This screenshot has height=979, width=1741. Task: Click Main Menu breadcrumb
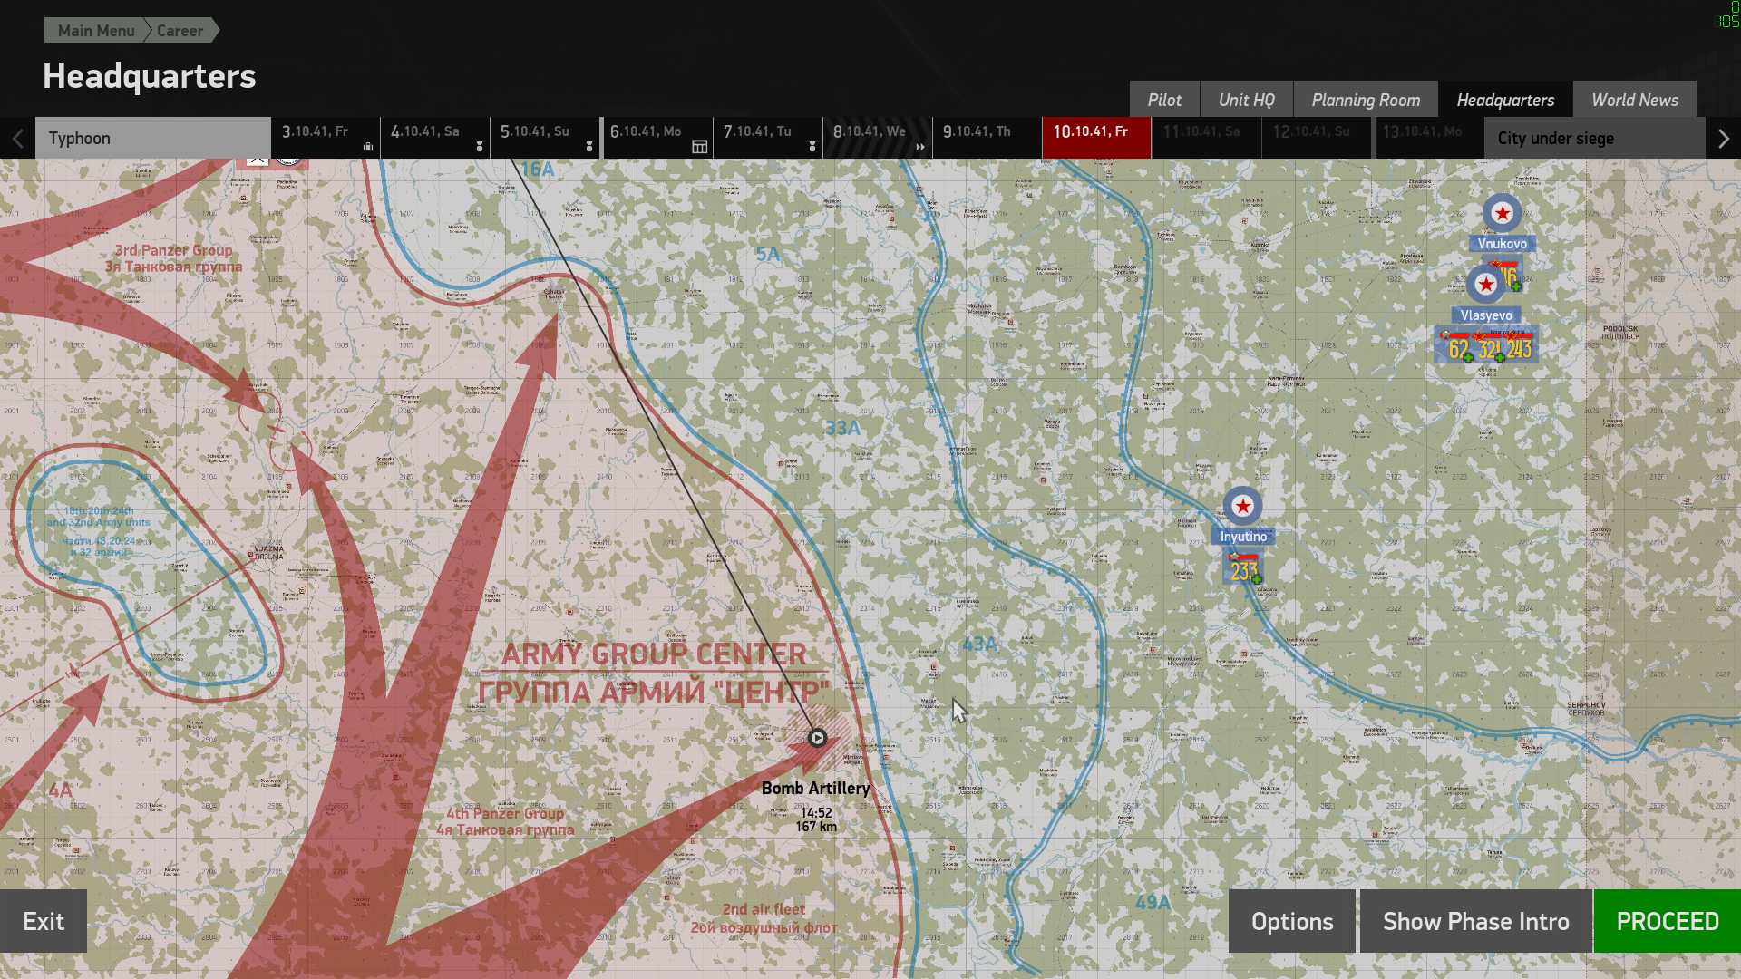pos(95,31)
